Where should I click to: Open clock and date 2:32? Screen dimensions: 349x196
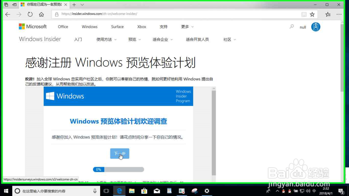(326, 191)
